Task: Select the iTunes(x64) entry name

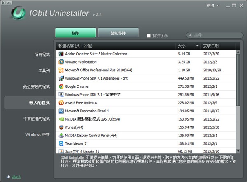Action: click(74, 127)
